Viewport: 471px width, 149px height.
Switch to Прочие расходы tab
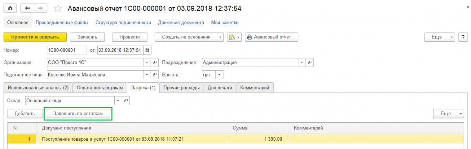(x=181, y=88)
